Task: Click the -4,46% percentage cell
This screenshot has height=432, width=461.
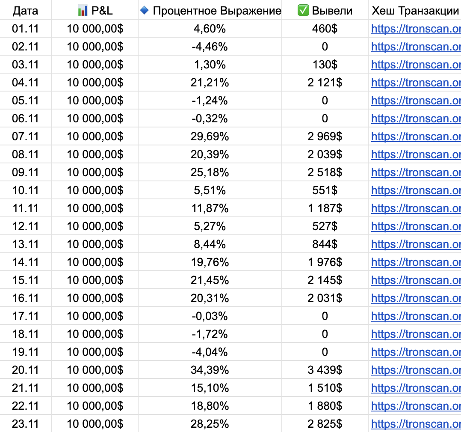Action: pyautogui.click(x=210, y=47)
